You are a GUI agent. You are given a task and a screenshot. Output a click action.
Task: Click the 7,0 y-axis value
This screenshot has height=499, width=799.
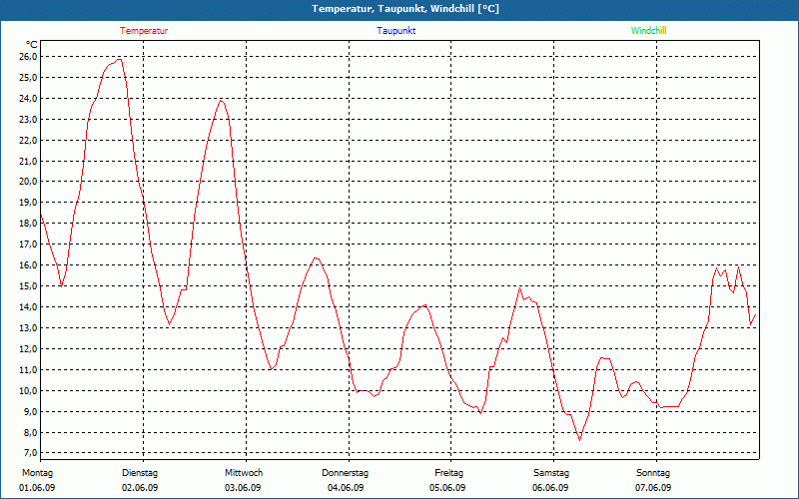click(30, 453)
